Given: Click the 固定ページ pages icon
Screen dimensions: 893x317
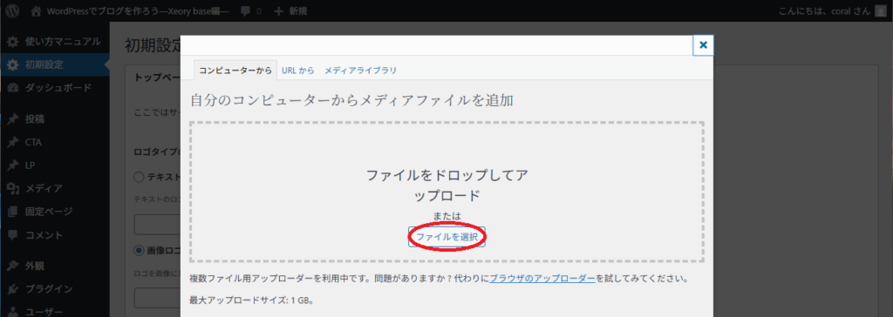Looking at the screenshot, I should [x=12, y=212].
